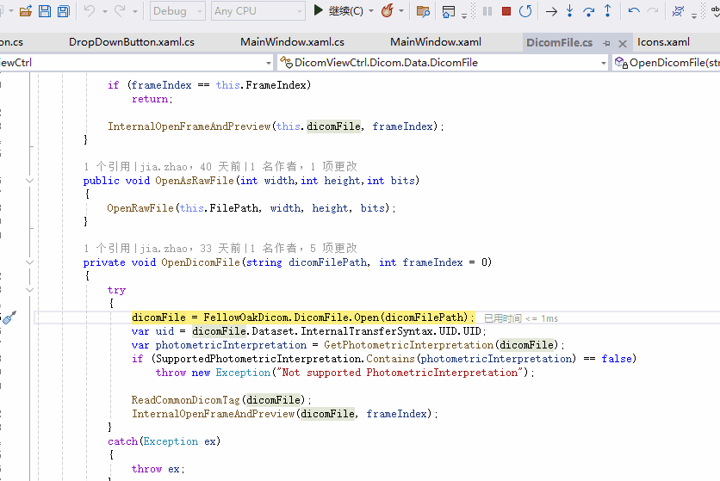Collapse the OpenDicomFile method outline
Screen dimensions: 720x481
(30, 262)
